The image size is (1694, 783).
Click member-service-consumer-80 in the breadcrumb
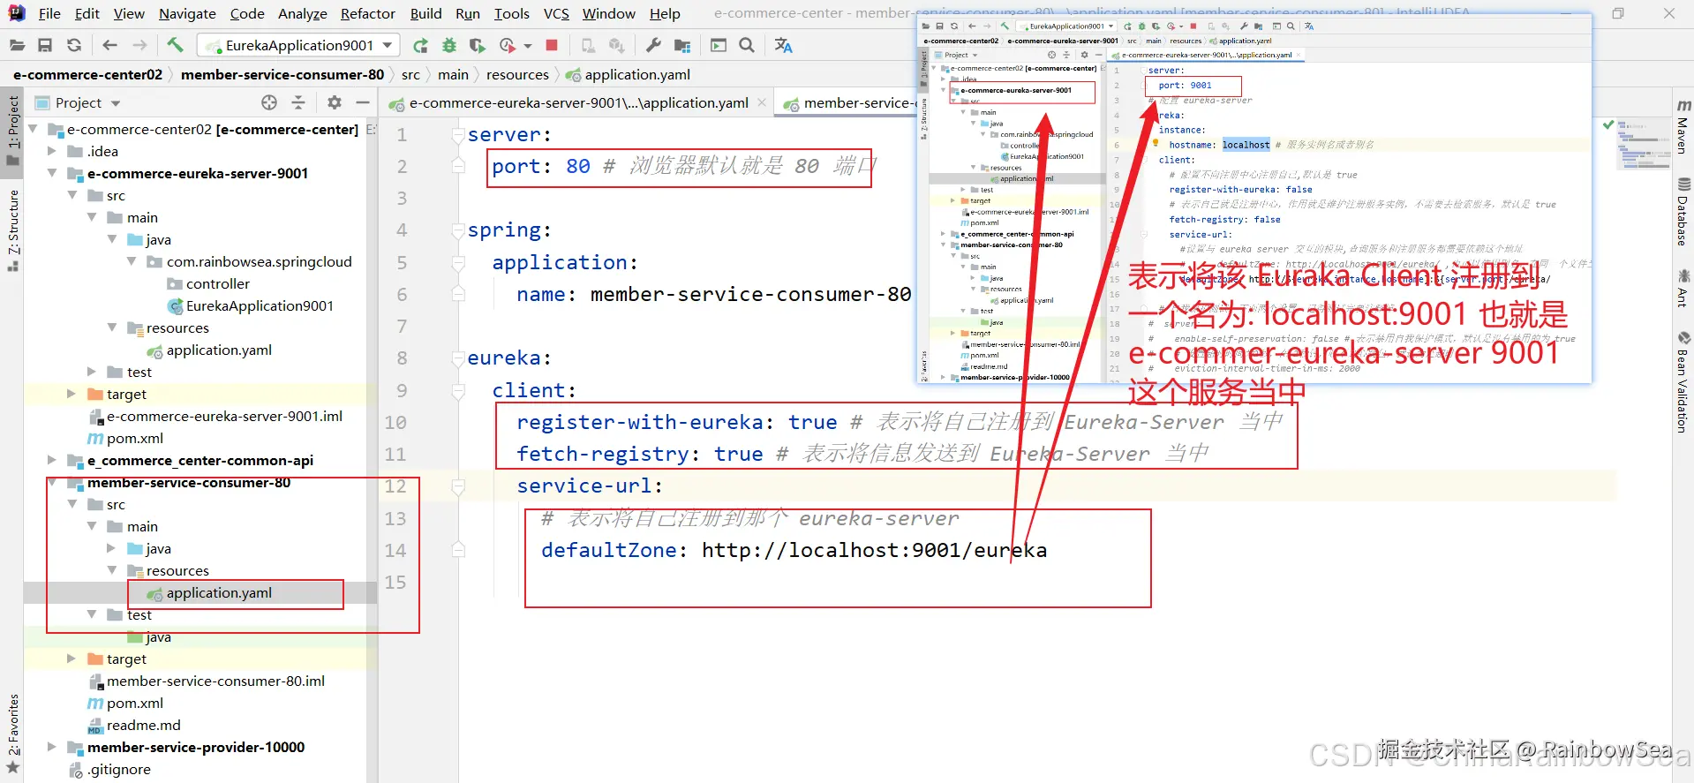coord(282,74)
